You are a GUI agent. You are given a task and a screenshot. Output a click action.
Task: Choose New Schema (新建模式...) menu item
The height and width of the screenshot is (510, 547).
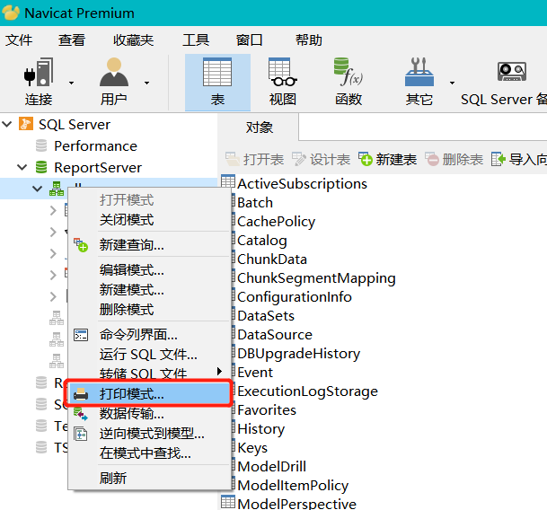pos(149,289)
